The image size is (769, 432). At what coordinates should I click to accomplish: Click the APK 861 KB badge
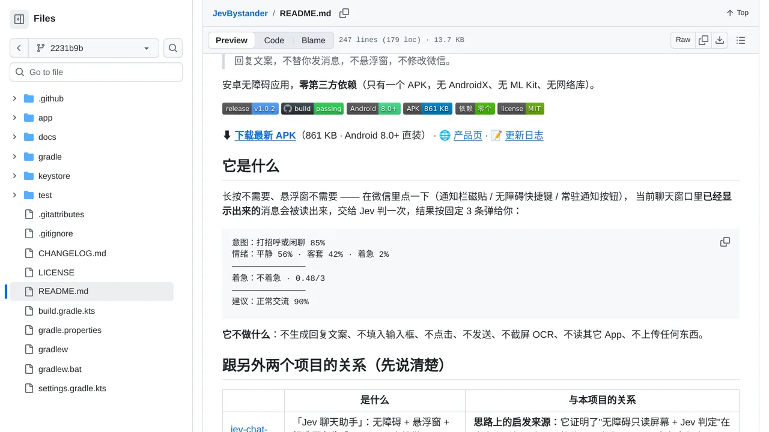428,109
